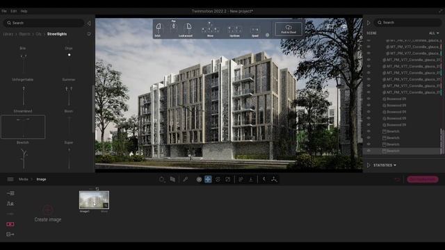Image resolution: width=445 pixels, height=250 pixels.
Task: Go to Library in the breadcrumb
Action: coord(8,34)
